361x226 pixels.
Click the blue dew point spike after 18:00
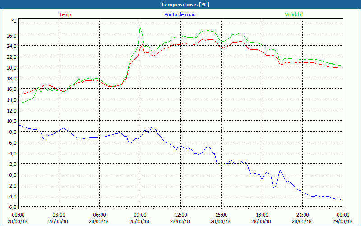280,171
